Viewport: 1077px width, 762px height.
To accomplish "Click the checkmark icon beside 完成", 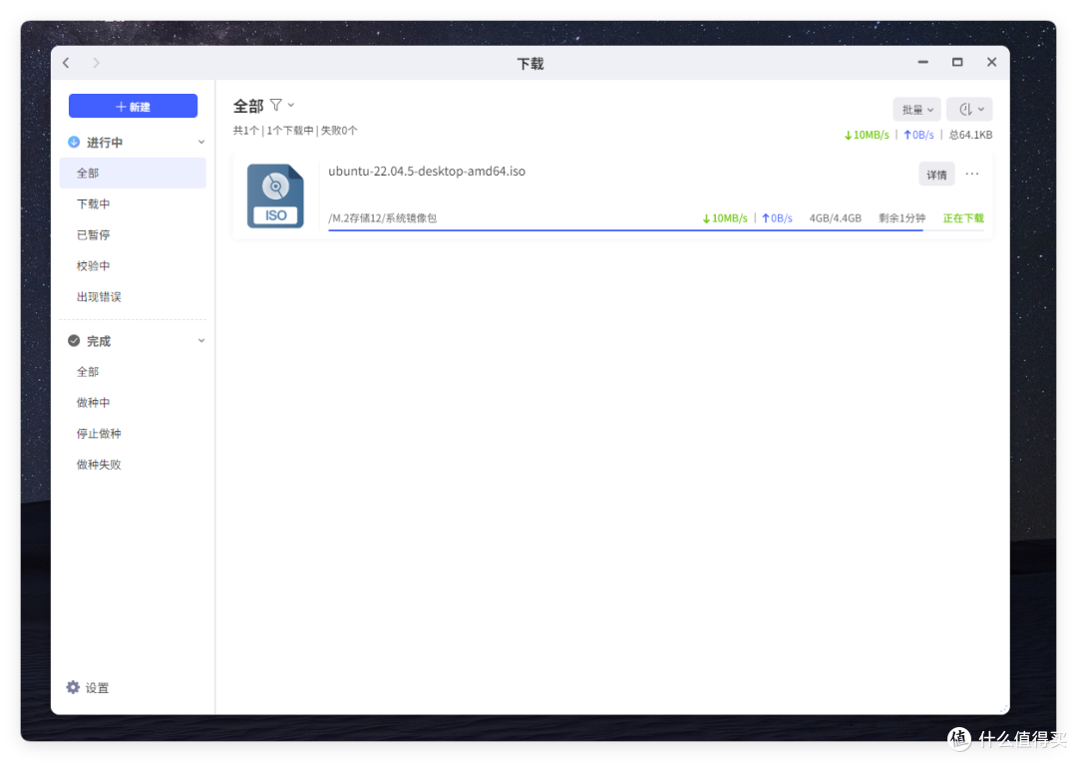I will pos(73,340).
